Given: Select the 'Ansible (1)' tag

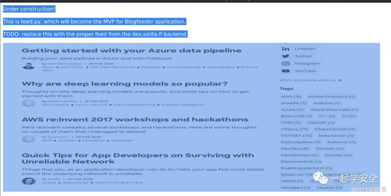Looking at the screenshot, I should tap(293, 103).
